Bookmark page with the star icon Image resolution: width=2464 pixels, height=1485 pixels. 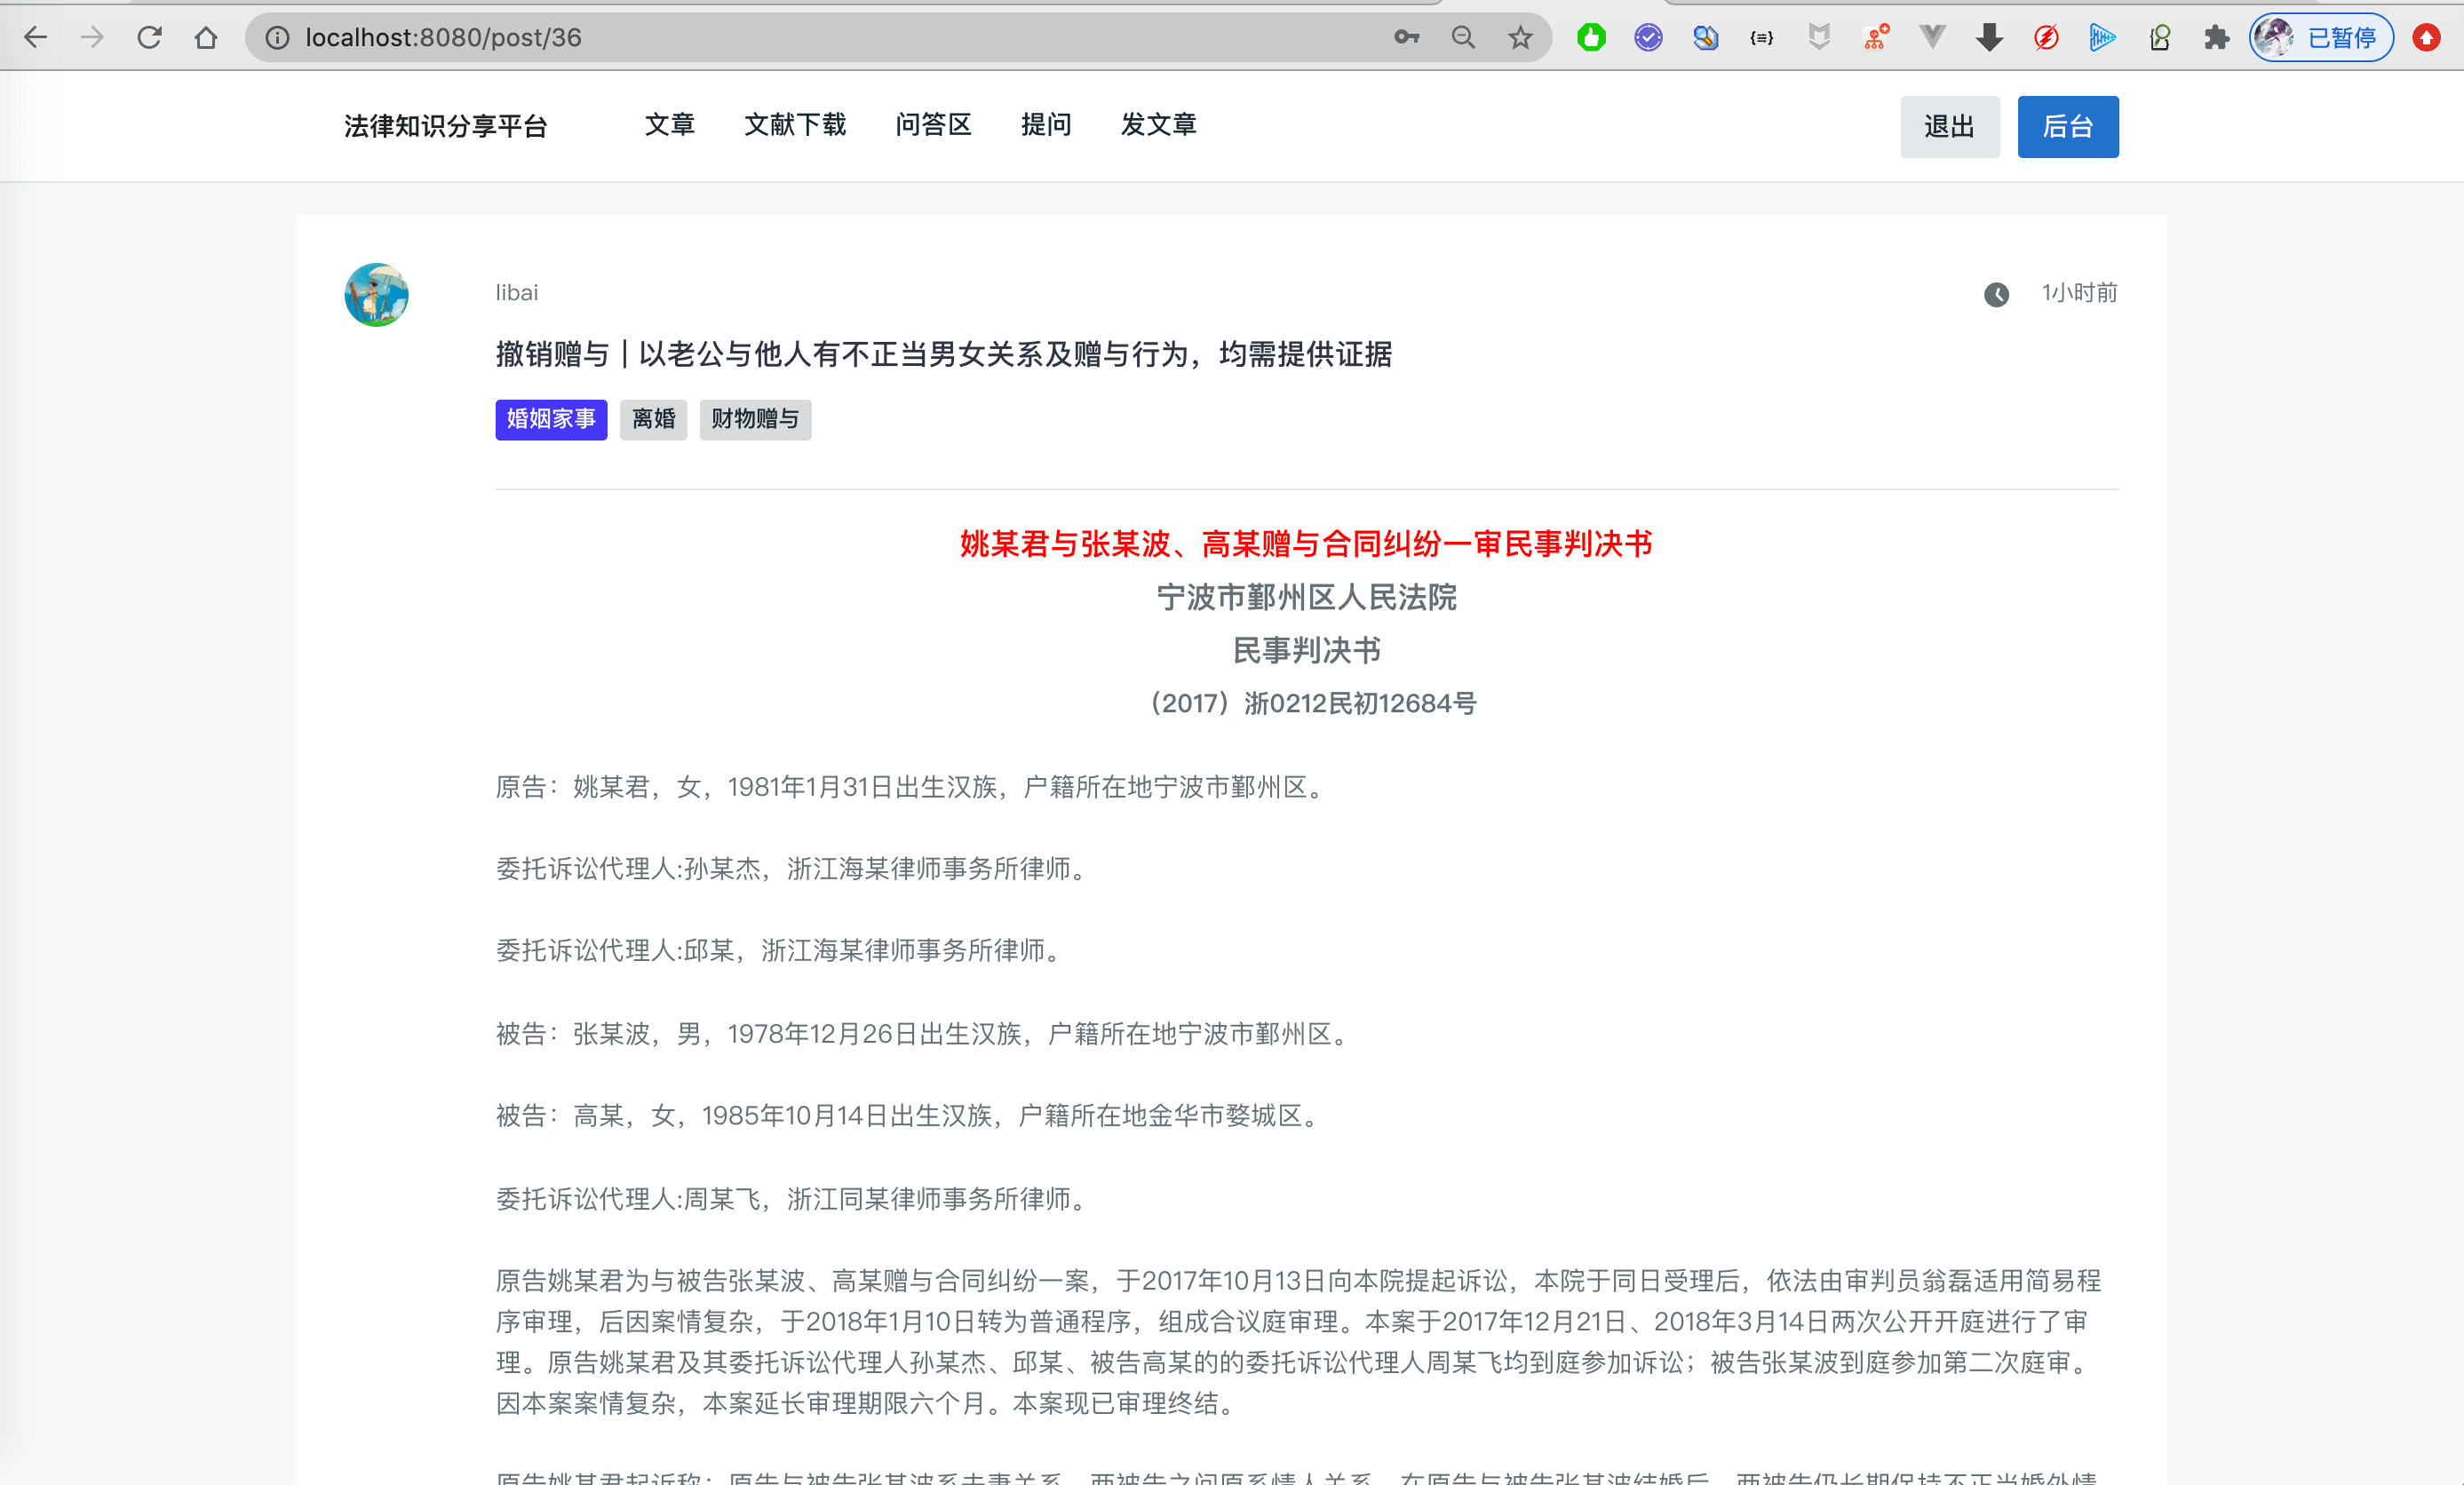(x=1520, y=38)
